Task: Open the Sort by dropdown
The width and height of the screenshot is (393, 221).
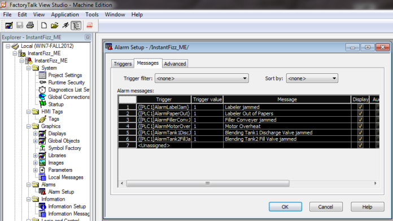Action: point(312,78)
